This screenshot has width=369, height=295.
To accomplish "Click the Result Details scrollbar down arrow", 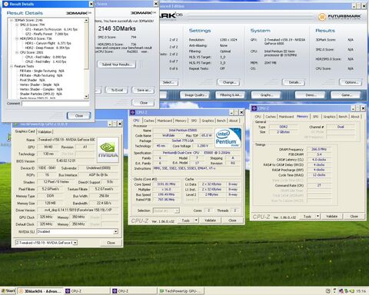I will [86, 97].
